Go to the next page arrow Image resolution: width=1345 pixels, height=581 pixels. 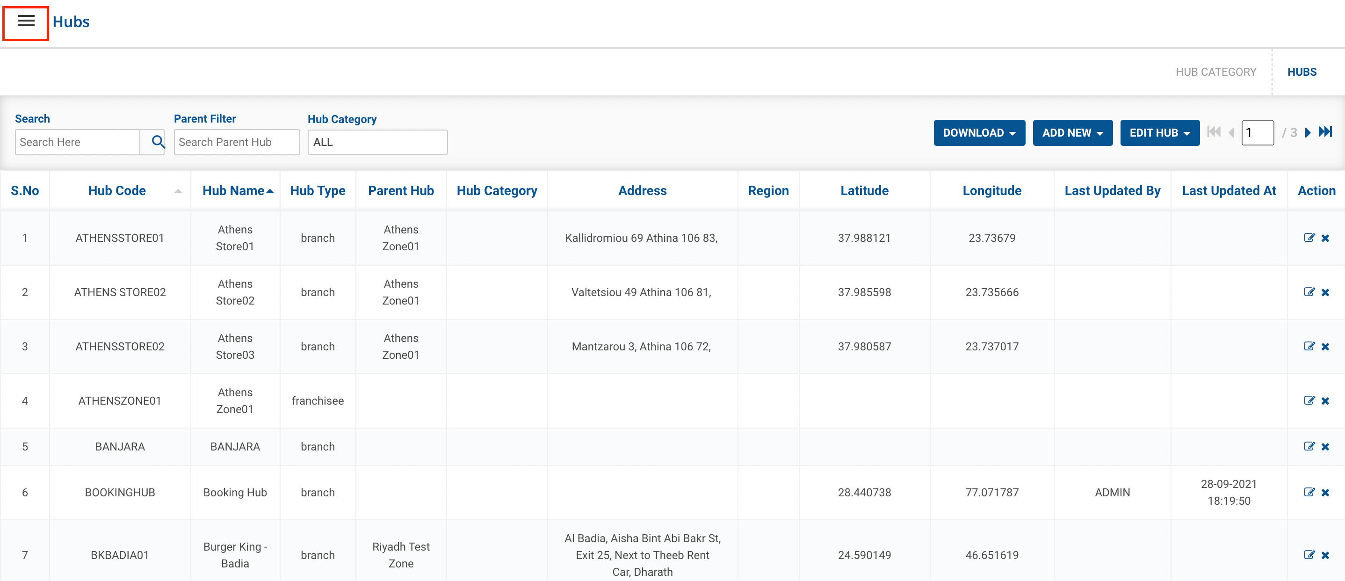coord(1308,133)
